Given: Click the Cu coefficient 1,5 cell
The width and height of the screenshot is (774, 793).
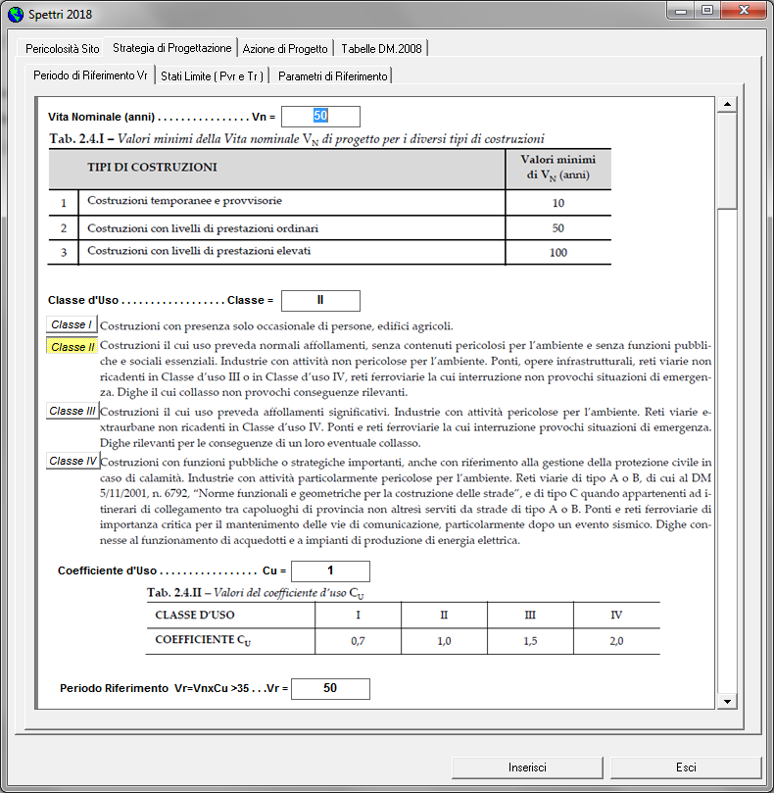Looking at the screenshot, I should coord(530,641).
